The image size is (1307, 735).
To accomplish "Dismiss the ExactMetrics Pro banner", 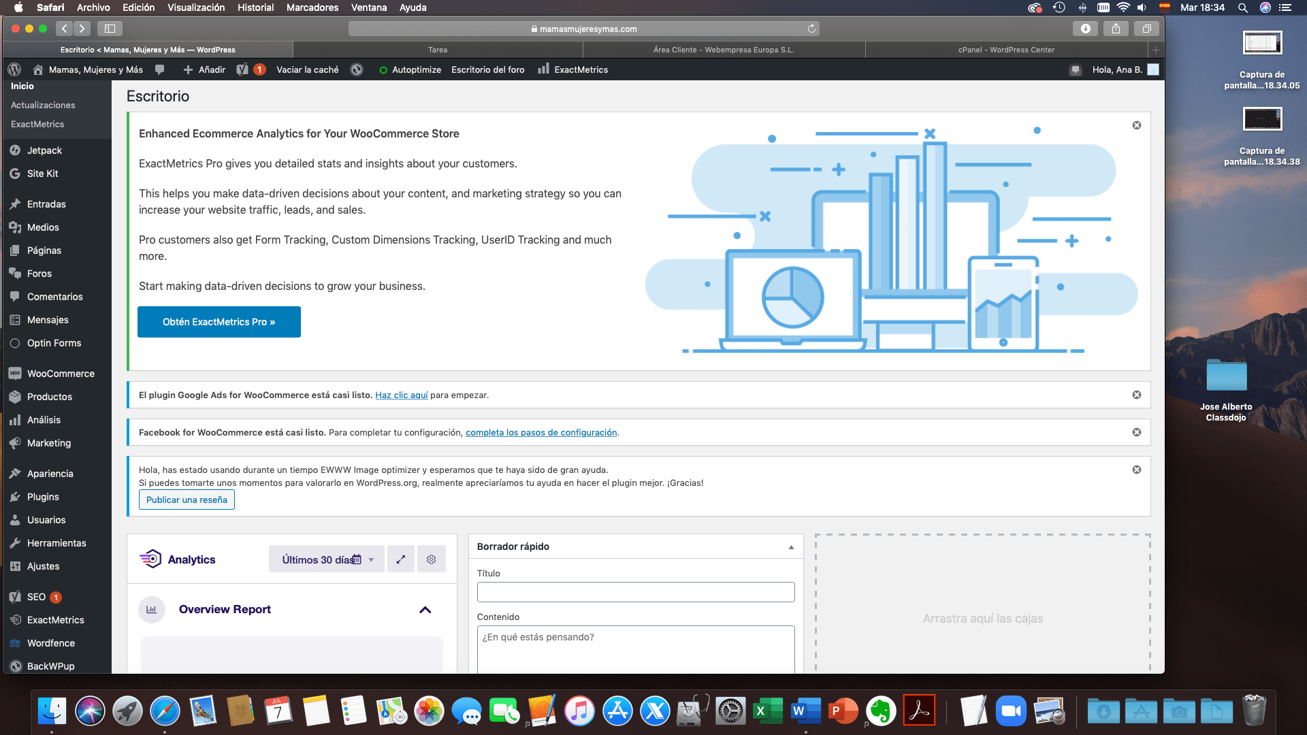I will click(x=1137, y=125).
